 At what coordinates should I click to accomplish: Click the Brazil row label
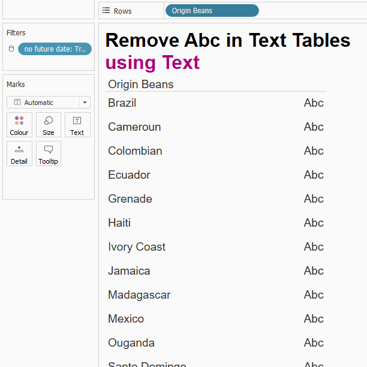pos(122,103)
